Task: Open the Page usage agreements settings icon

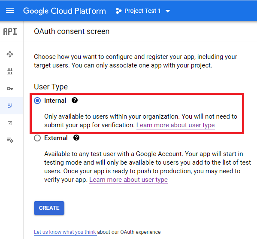Action: [x=10, y=140]
